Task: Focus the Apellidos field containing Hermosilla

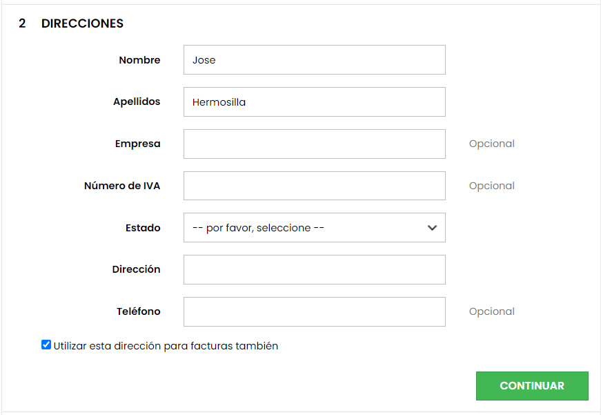Action: (314, 102)
